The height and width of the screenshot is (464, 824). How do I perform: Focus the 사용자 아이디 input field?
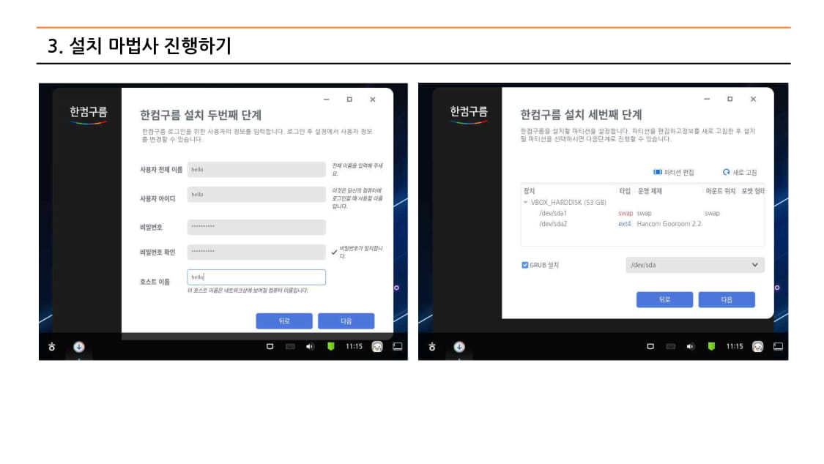pyautogui.click(x=256, y=195)
